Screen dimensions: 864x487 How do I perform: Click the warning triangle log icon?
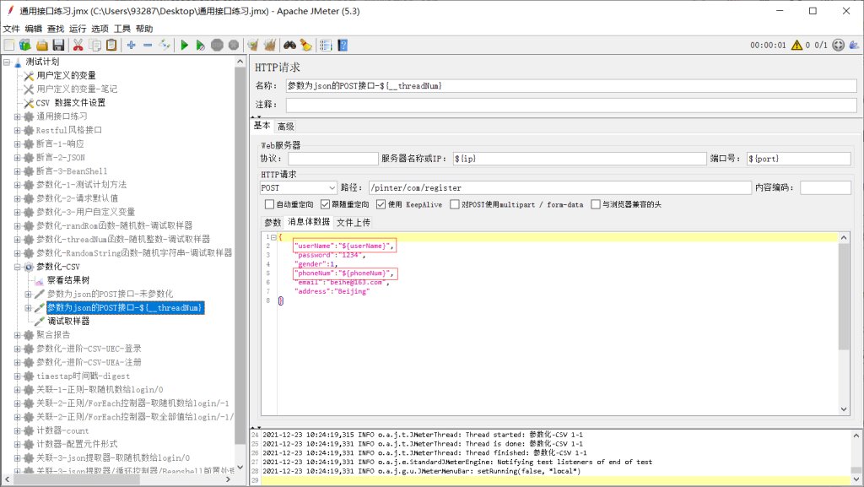point(796,46)
